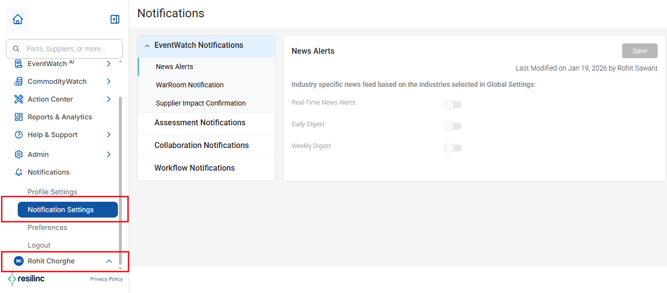Click the Parts, Suppliers search field
The image size is (667, 293).
64,49
